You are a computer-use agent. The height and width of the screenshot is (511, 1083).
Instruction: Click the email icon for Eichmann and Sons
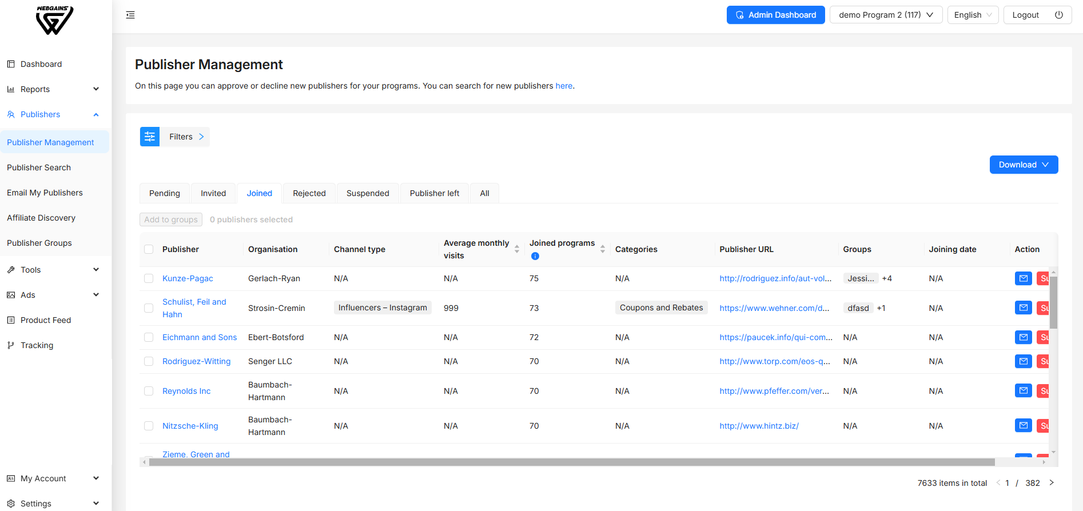click(x=1023, y=337)
